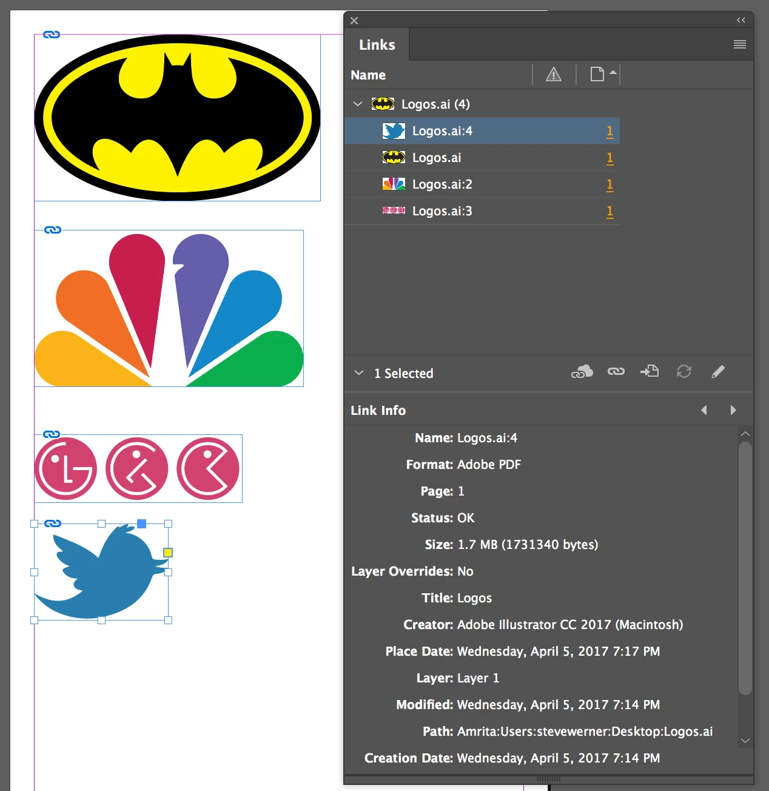Viewport: 769px width, 791px height.
Task: Click page number 1 for Logos.ai:3
Action: coord(609,212)
